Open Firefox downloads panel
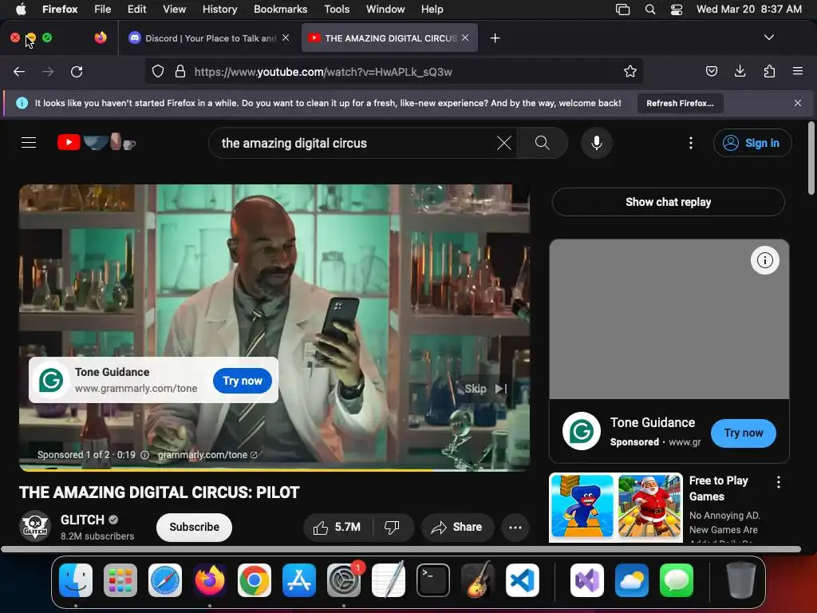 [740, 71]
